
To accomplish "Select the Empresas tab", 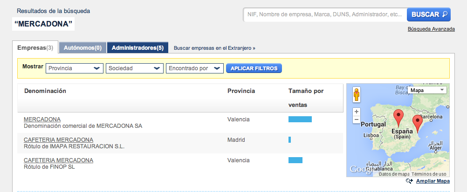I will [35, 47].
